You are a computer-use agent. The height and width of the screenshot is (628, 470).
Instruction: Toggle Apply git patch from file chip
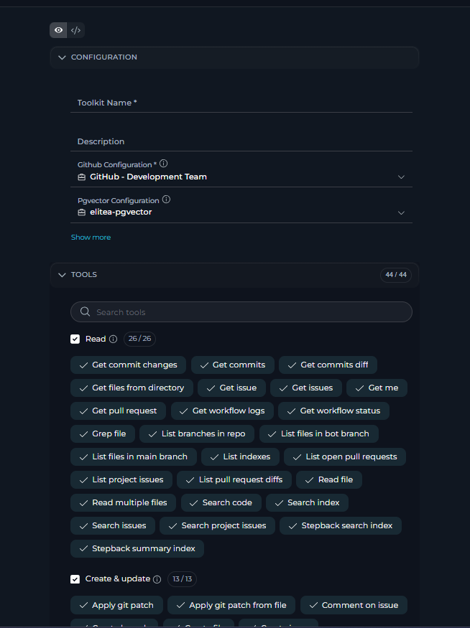(x=231, y=605)
